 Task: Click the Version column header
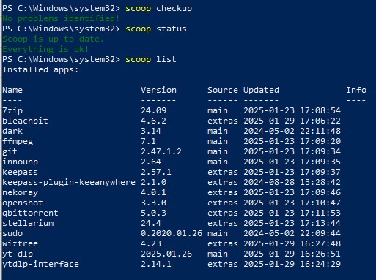158,90
